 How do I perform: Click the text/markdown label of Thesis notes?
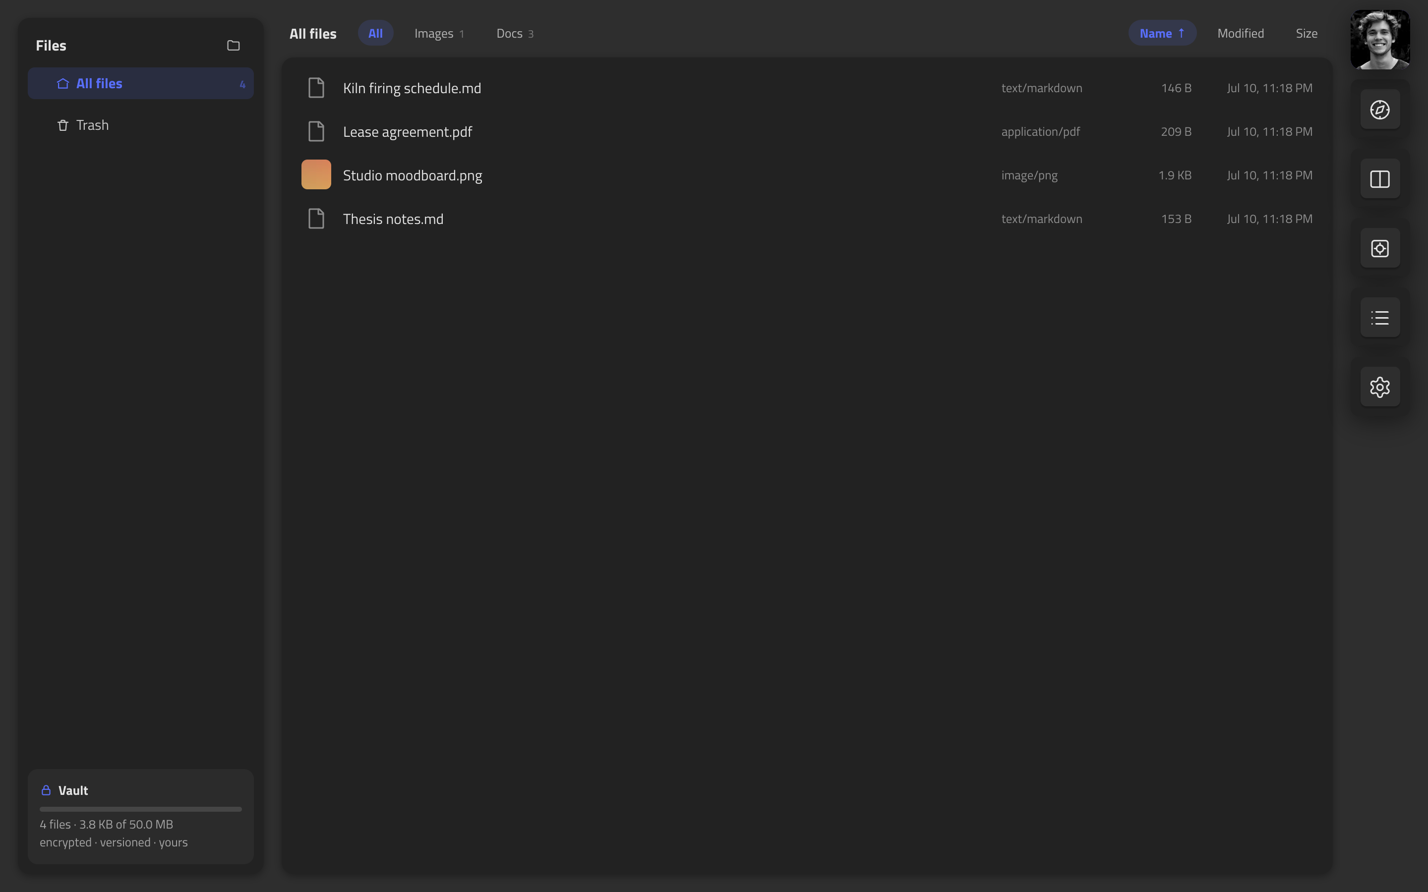point(1041,219)
